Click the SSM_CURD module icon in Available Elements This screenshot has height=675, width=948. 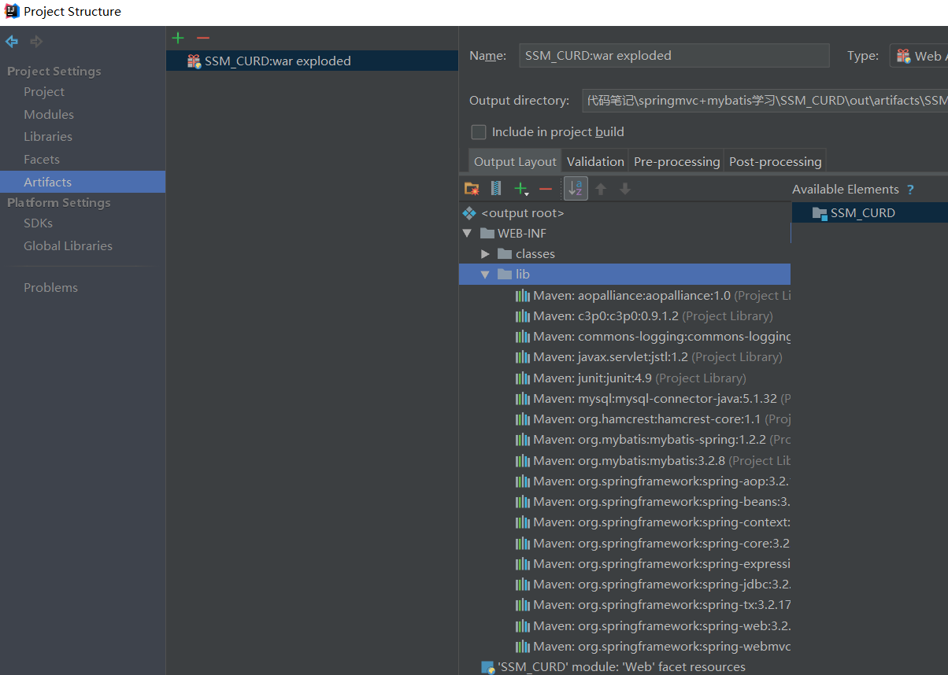point(820,213)
